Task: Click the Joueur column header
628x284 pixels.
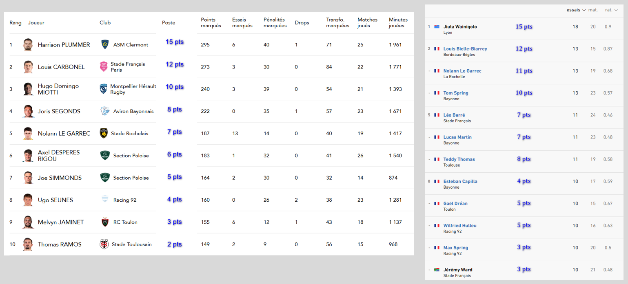Action: (x=36, y=23)
